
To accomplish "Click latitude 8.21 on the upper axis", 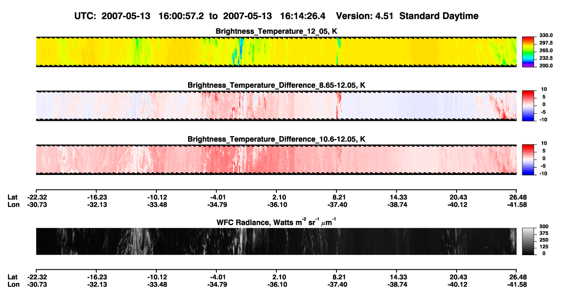I will tap(338, 197).
